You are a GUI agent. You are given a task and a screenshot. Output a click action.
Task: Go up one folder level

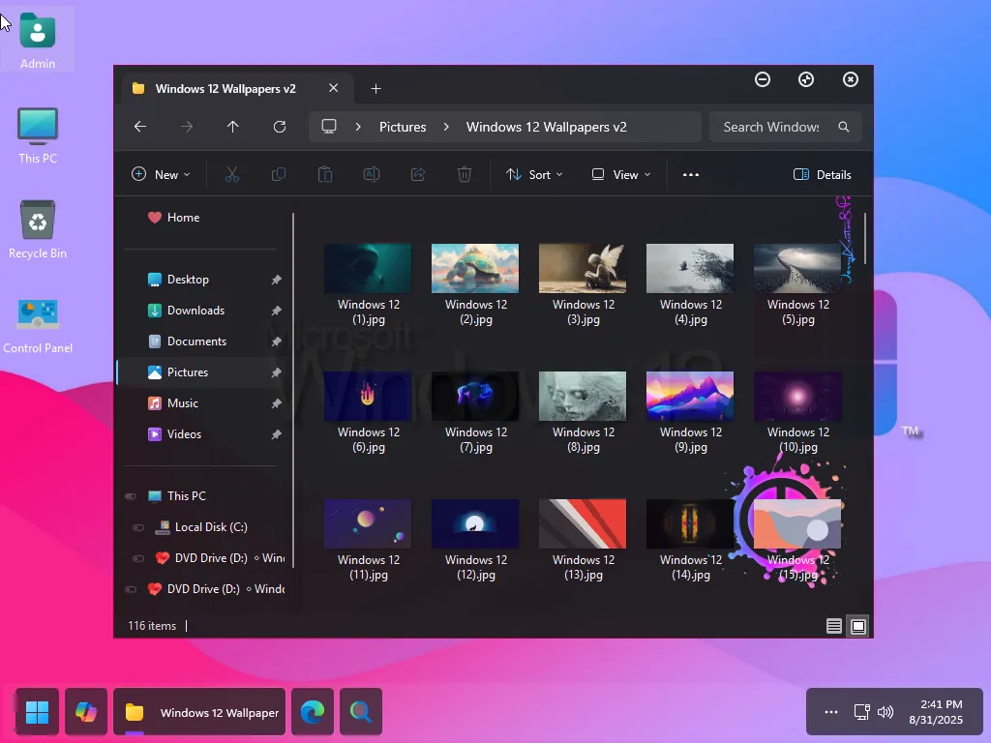point(232,127)
